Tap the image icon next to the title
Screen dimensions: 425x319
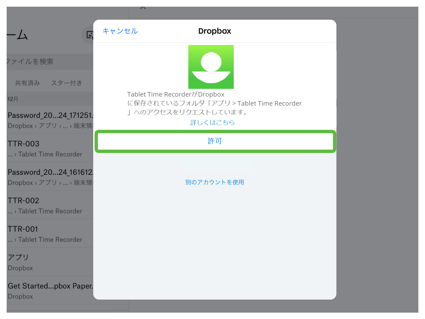(x=90, y=35)
